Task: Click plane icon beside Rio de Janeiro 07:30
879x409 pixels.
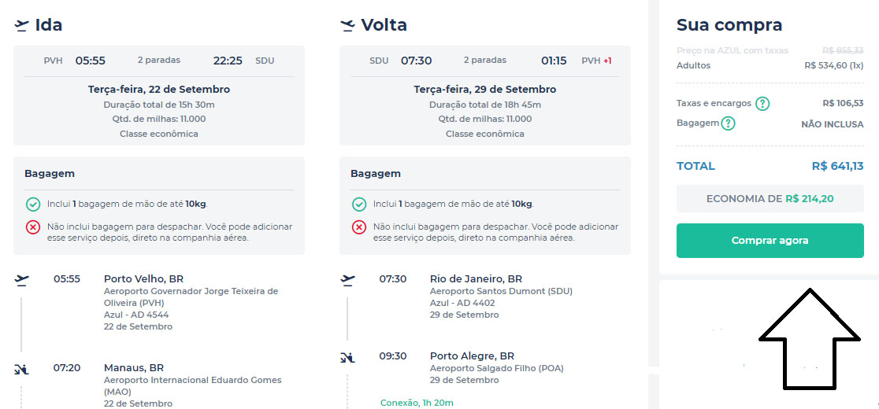Action: pyautogui.click(x=347, y=279)
